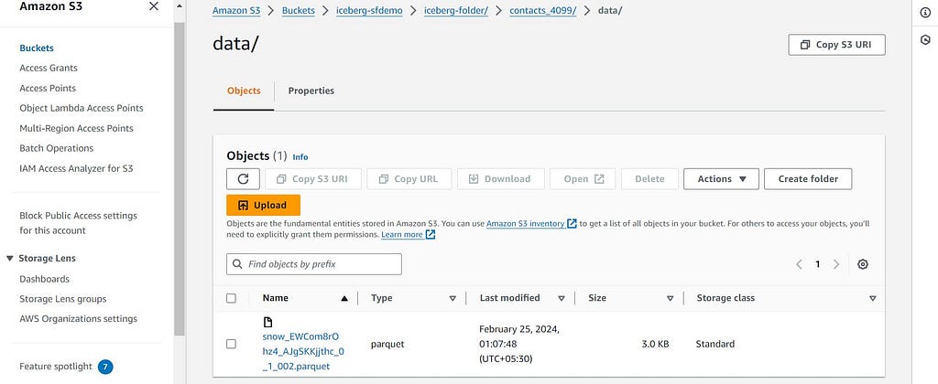The image size is (938, 384).
Task: Open IAM Access Analyzer for S3
Action: click(77, 168)
